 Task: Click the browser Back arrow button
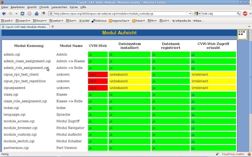[4, 14]
